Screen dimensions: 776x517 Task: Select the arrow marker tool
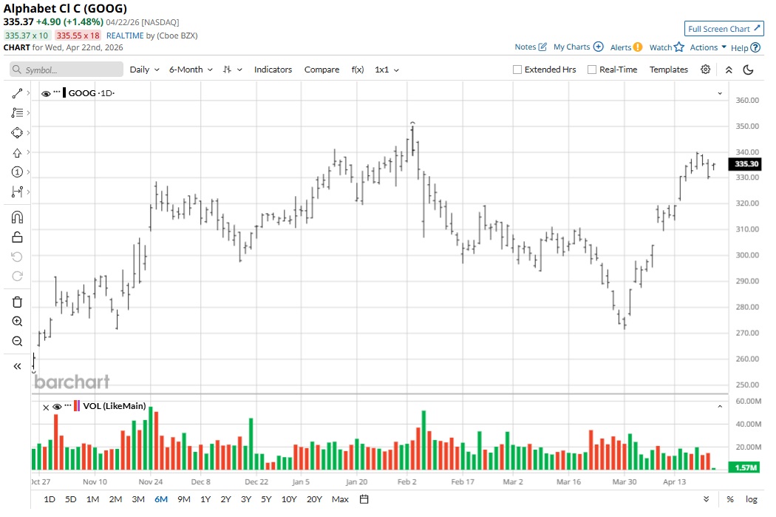[17, 152]
